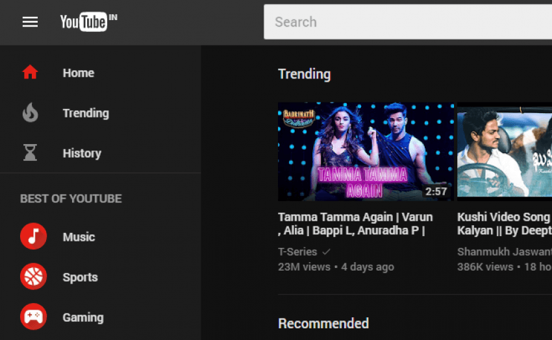This screenshot has width=552, height=340.
Task: Click the '23M views • 4 days ago' text
Action: coord(336,267)
